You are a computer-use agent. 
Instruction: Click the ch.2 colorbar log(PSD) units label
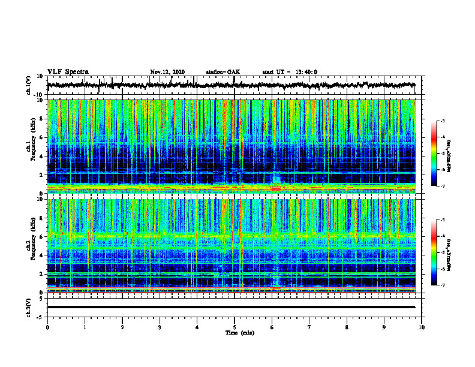click(449, 255)
